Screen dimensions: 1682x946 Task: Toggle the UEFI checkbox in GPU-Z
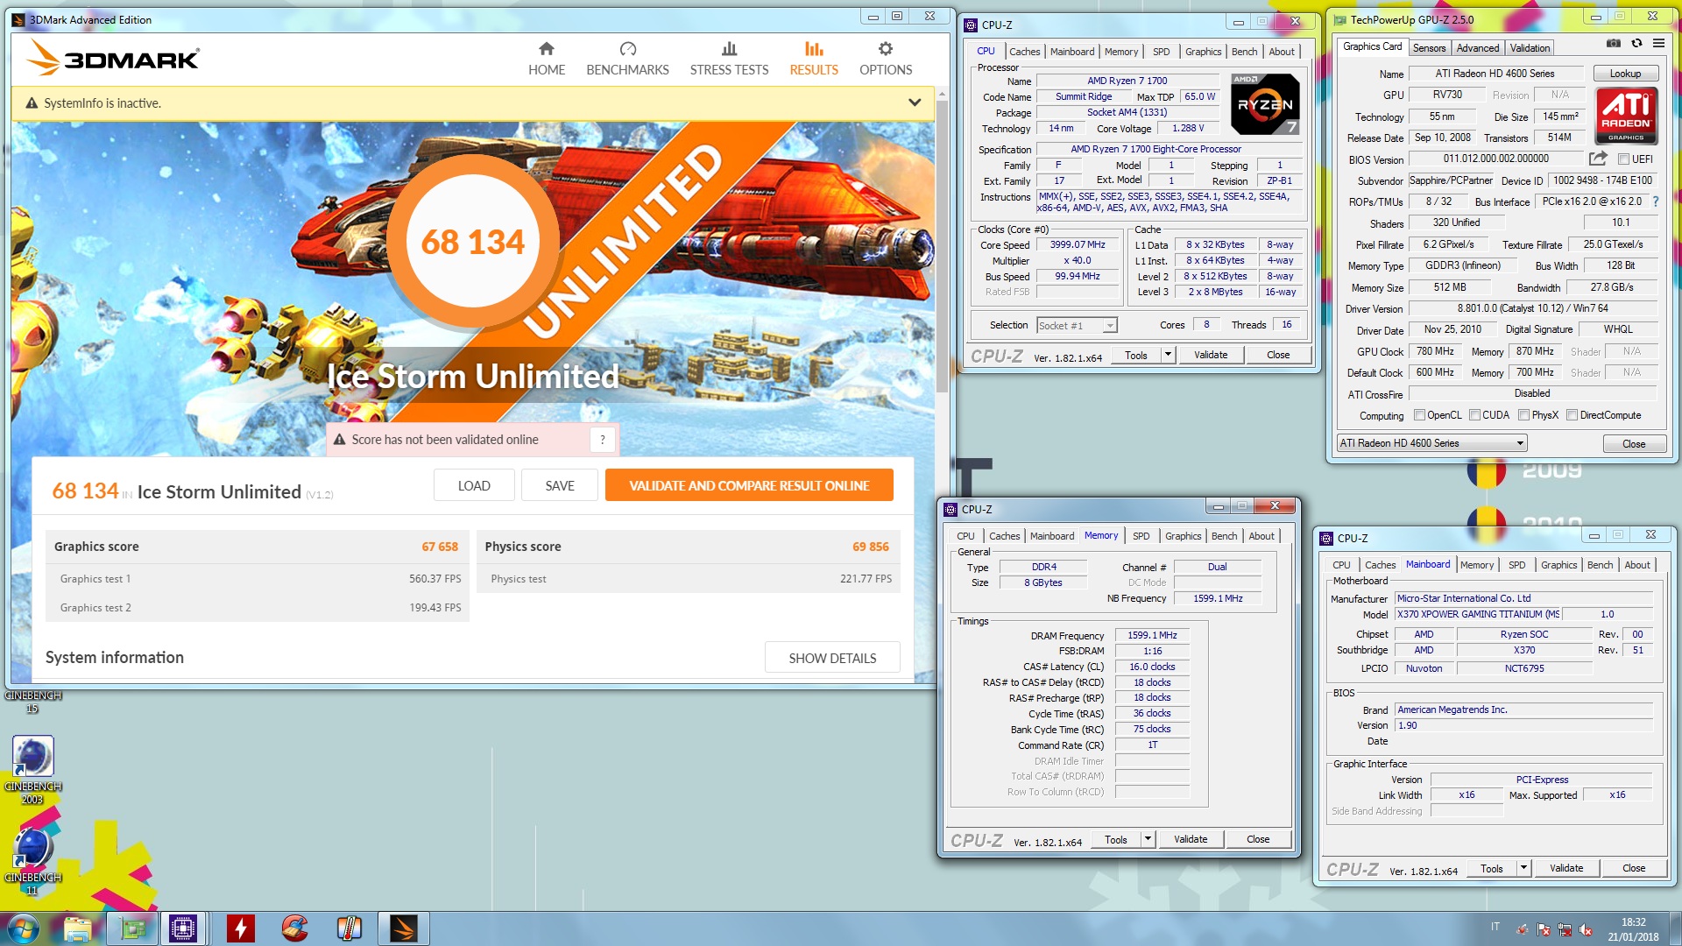(1623, 159)
